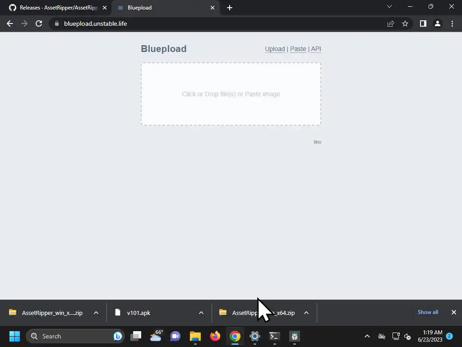The height and width of the screenshot is (347, 462).
Task: Open the Paste link
Action: point(298,49)
